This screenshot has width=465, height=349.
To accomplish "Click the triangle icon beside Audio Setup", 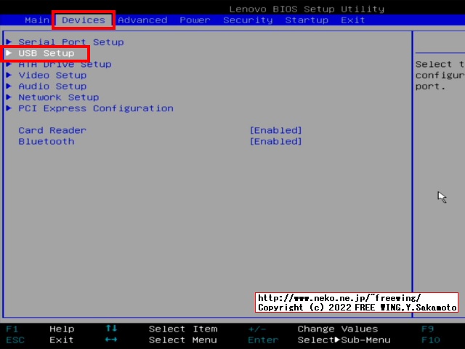I will (9, 87).
